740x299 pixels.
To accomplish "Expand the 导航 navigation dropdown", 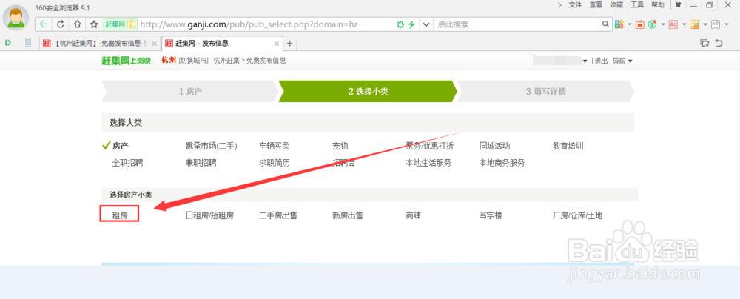I will pyautogui.click(x=622, y=61).
